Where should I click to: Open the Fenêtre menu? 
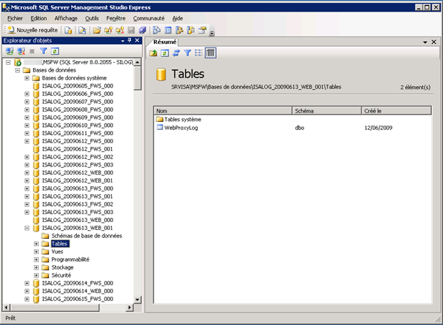pyautogui.click(x=116, y=18)
